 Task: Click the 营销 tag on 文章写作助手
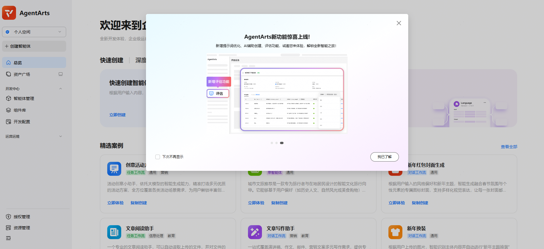coord(293,236)
